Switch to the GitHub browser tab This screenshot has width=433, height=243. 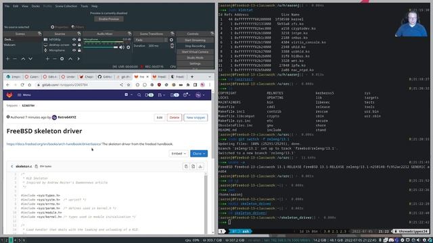104,77
